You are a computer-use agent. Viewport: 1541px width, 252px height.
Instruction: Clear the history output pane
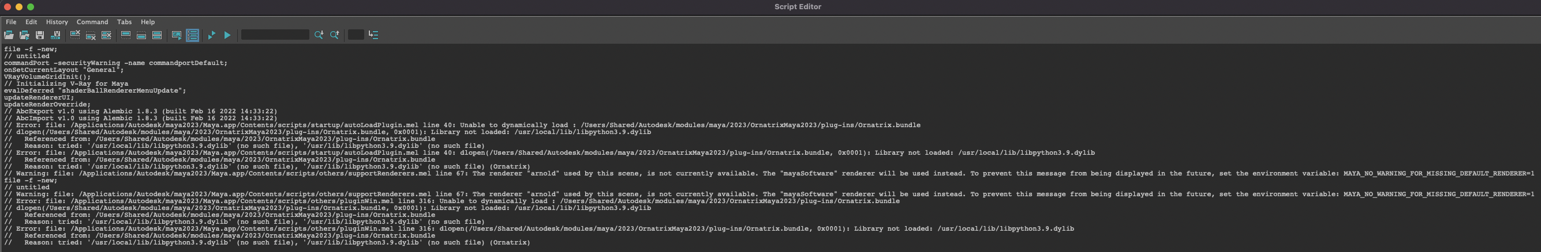coord(75,35)
